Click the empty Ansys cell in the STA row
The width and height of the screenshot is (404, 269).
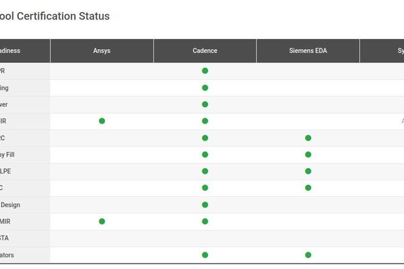coord(102,238)
